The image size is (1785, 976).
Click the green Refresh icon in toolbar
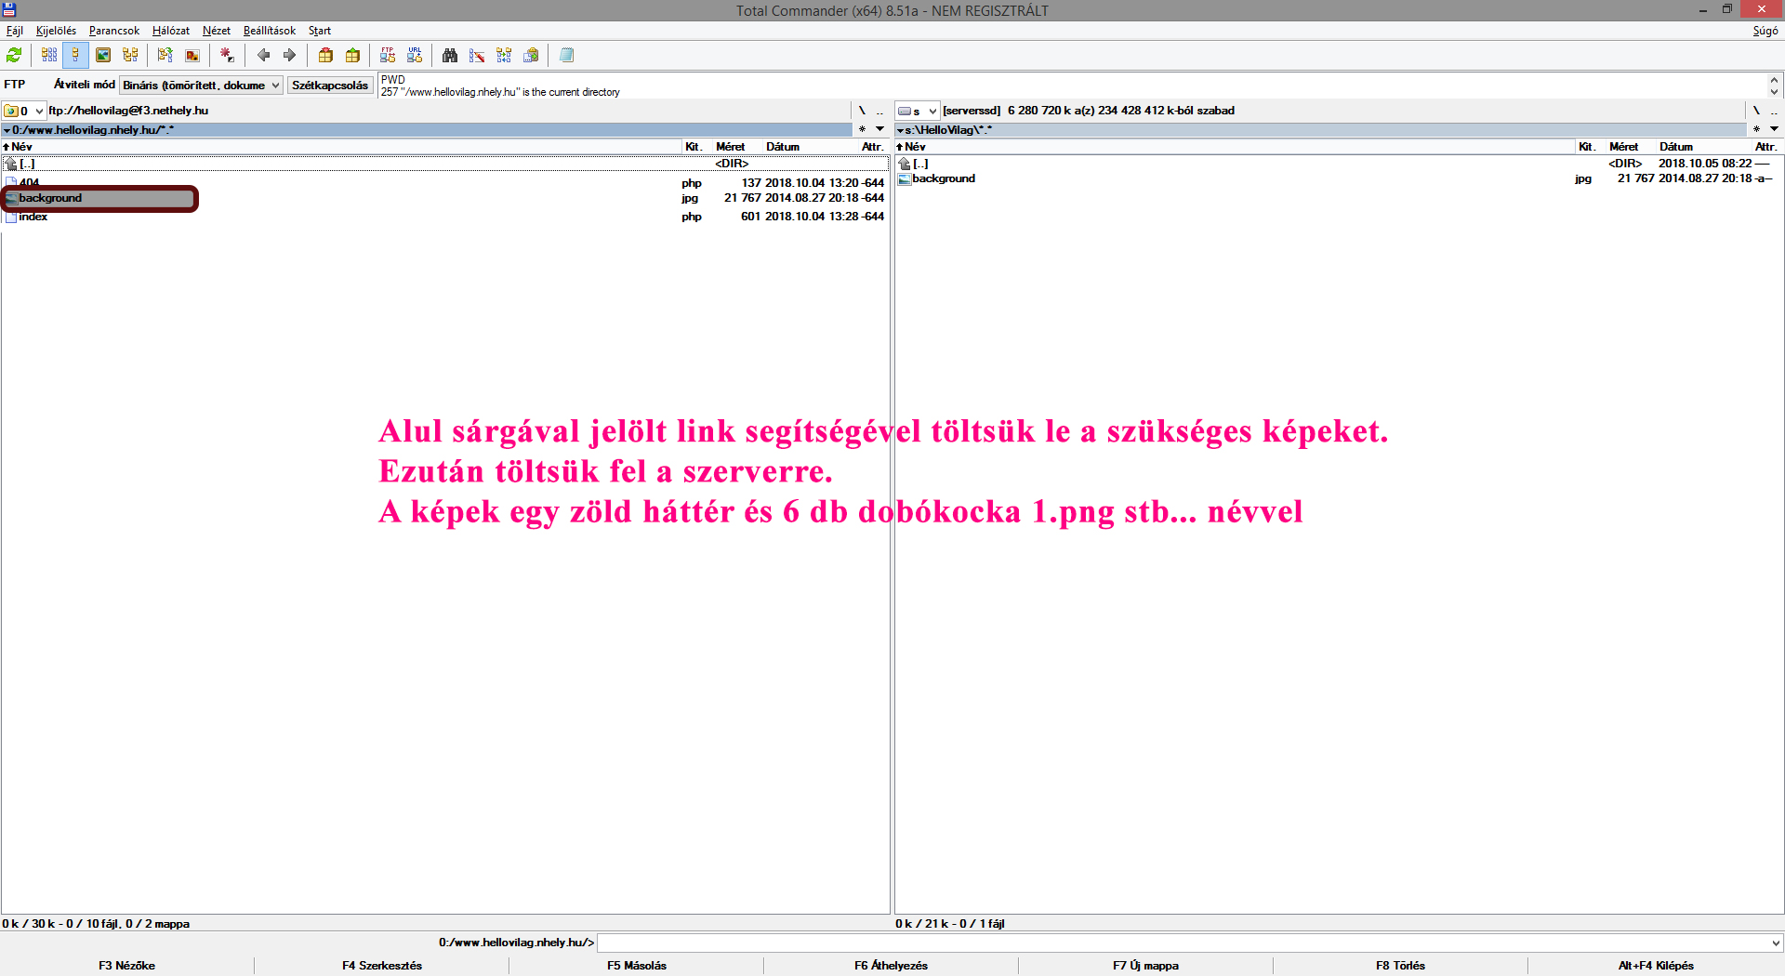tap(14, 56)
